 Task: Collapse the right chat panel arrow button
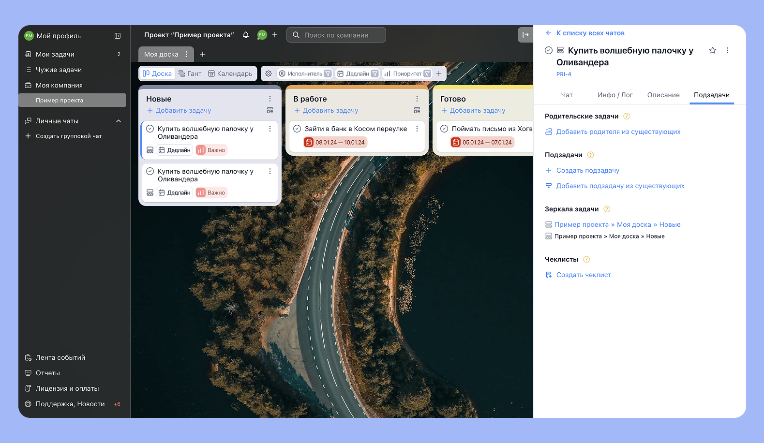coord(525,35)
